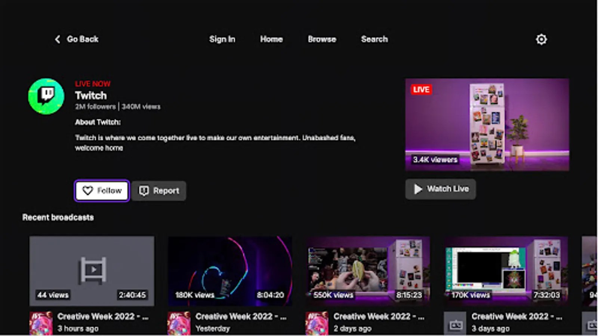
Task: Open the settings gear icon
Action: pyautogui.click(x=542, y=39)
